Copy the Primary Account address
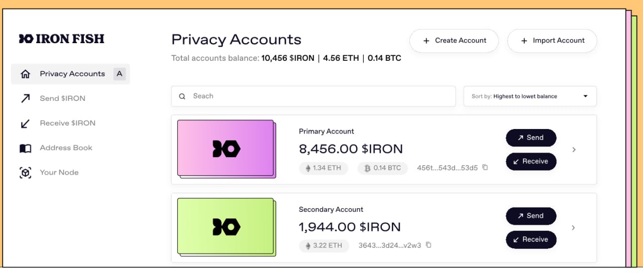The image size is (643, 273). (x=485, y=168)
